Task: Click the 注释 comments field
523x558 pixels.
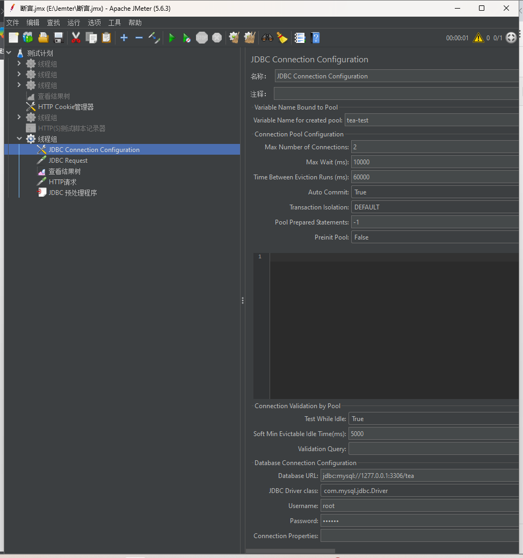Action: pyautogui.click(x=396, y=94)
